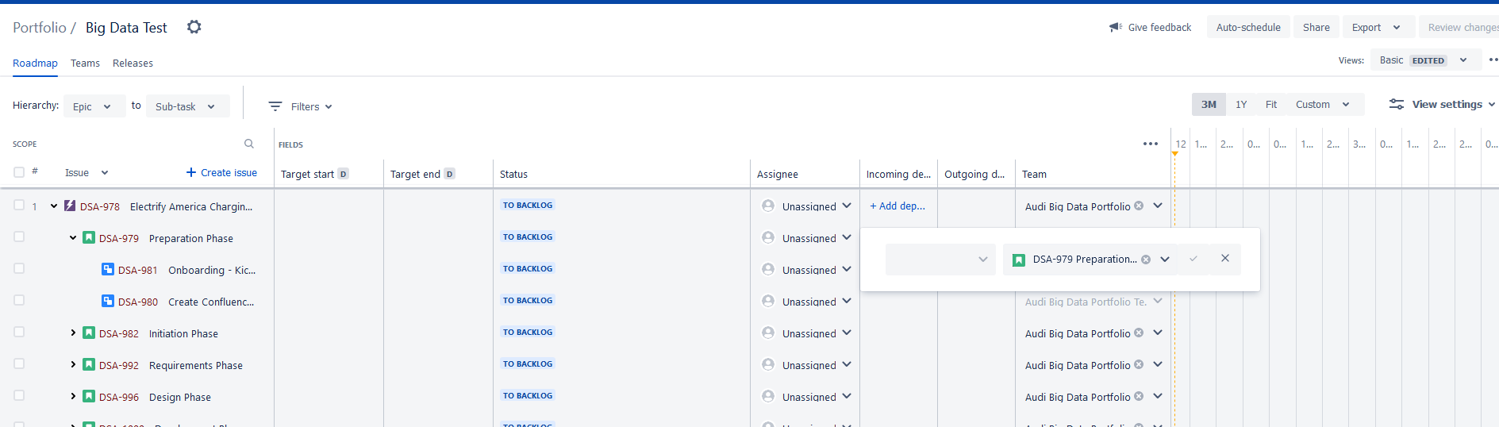Confirm the dependency with checkmark

tap(1193, 259)
